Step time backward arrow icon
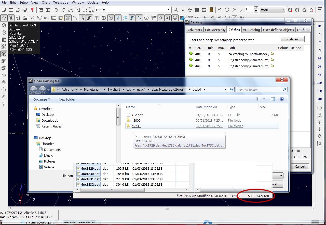 (220, 10)
